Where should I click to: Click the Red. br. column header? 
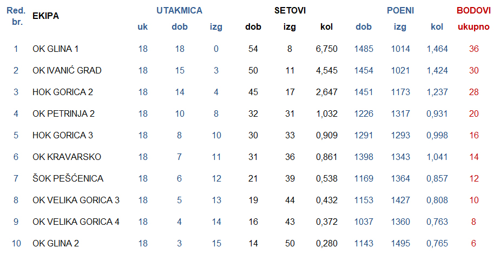(16, 16)
